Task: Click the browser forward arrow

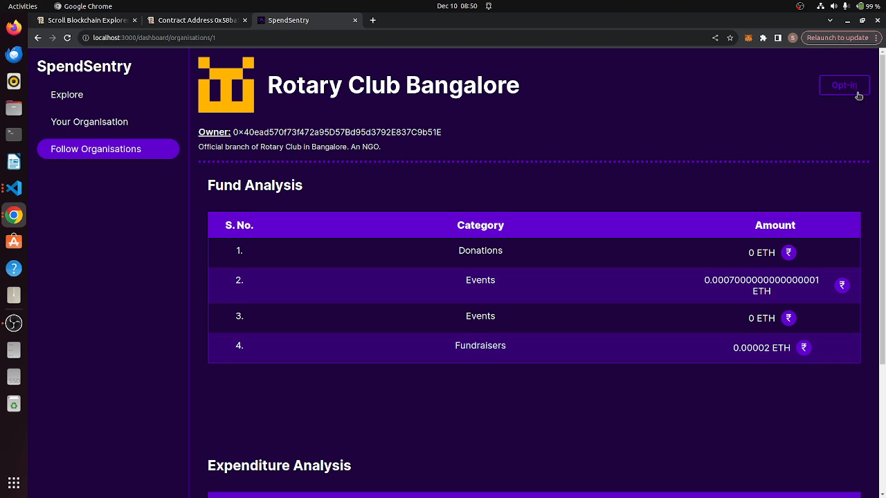Action: pyautogui.click(x=53, y=38)
